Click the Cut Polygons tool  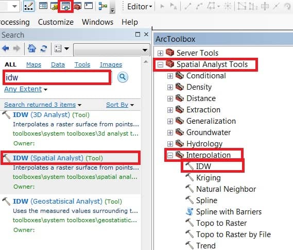(265, 6)
